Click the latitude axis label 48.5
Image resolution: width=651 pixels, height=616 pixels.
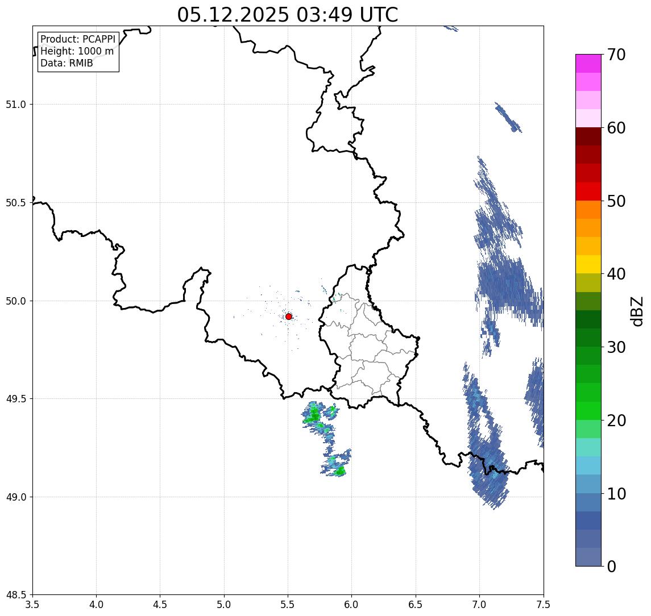16,595
